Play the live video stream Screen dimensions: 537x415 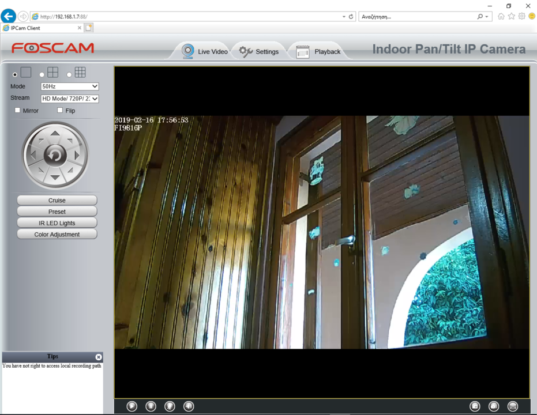click(132, 406)
